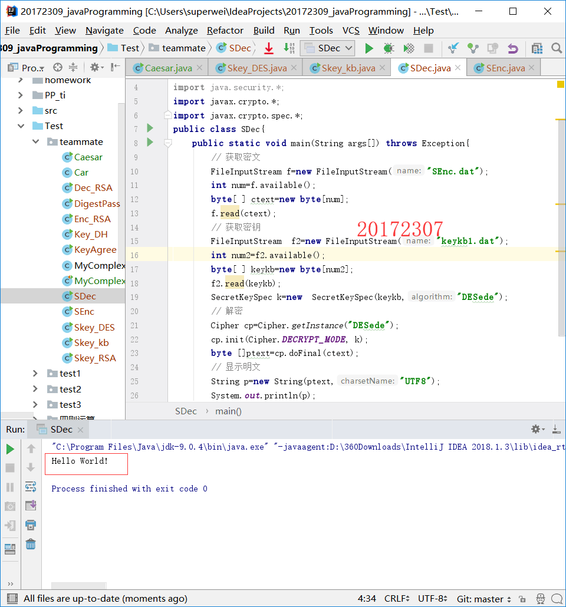This screenshot has height=607, width=566.
Task: Open the inspection hector icon in status bar
Action: (x=541, y=599)
